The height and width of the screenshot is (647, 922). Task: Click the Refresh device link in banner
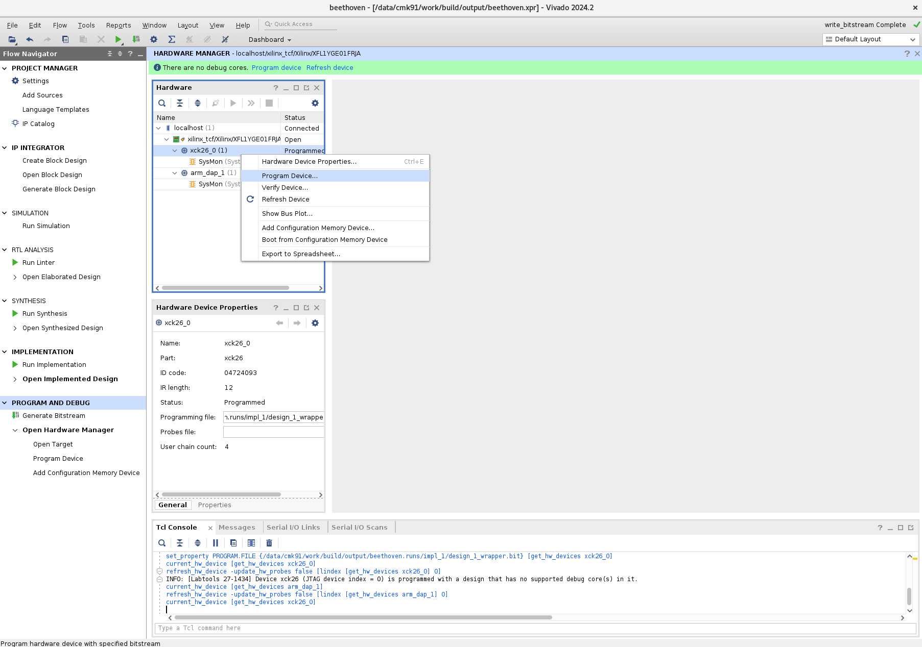330,67
